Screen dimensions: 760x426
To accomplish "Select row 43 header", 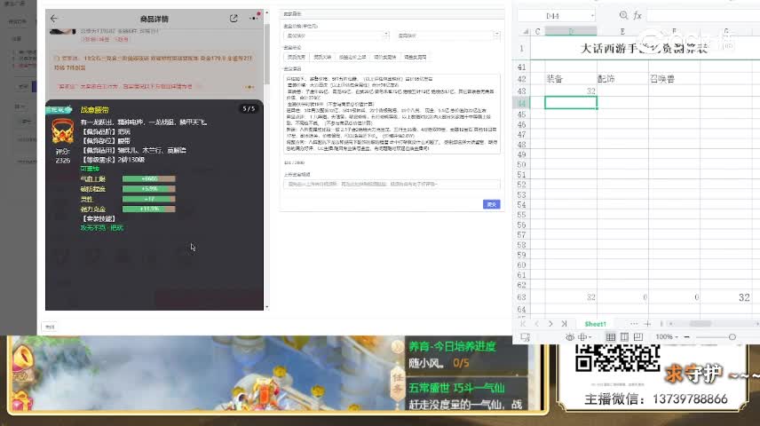I will [521, 91].
